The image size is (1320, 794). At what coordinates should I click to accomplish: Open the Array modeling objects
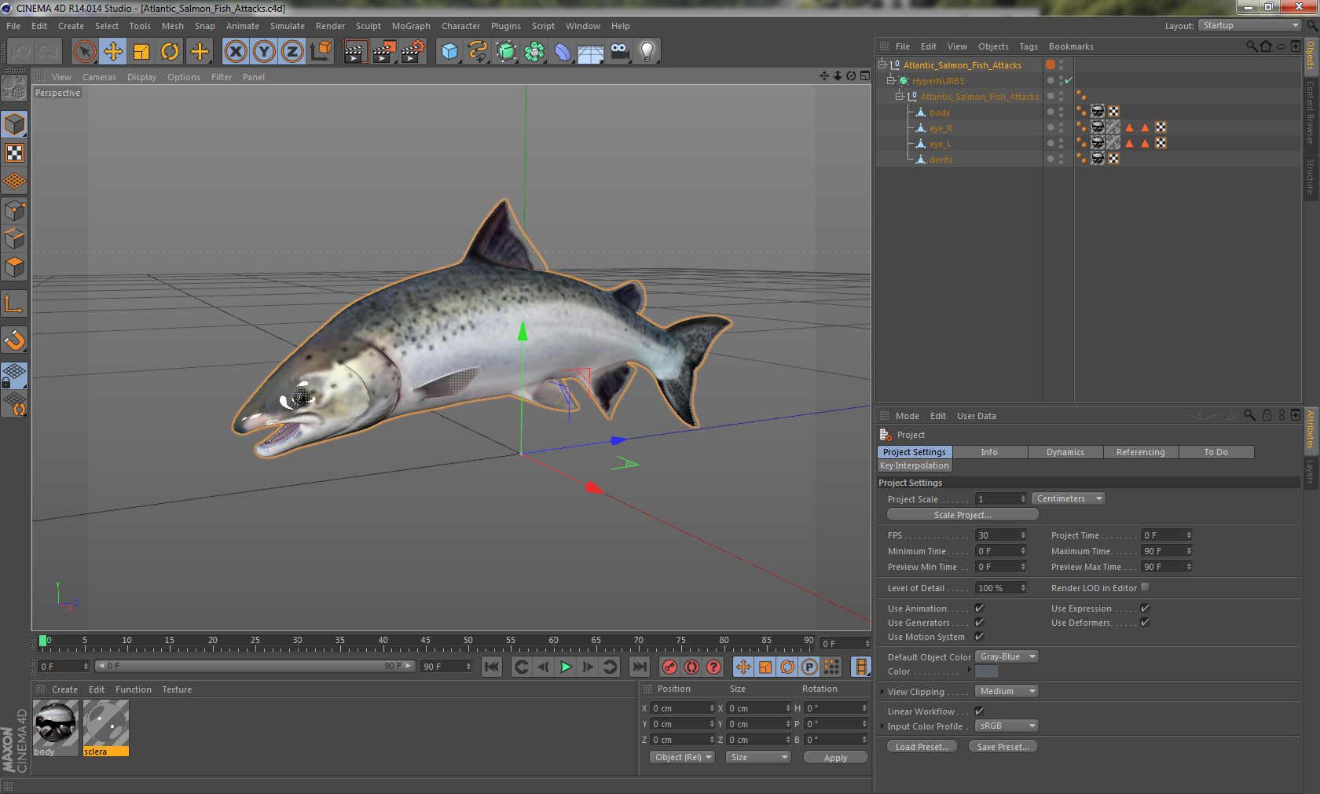(x=534, y=52)
